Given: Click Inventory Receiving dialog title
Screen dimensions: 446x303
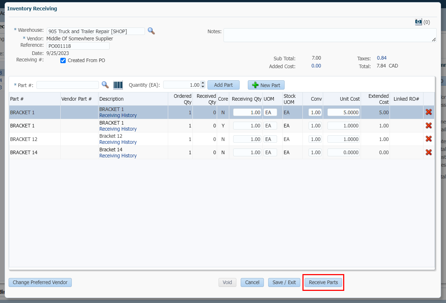Looking at the screenshot, I should 32,9.
